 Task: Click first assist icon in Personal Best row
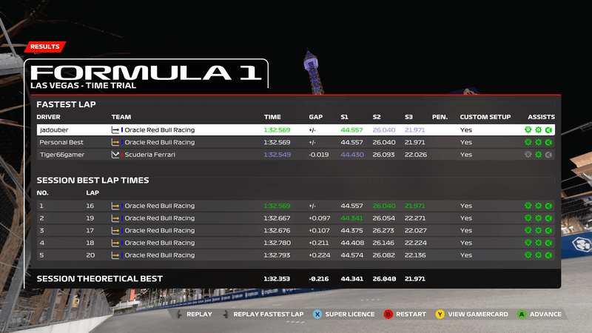click(528, 142)
